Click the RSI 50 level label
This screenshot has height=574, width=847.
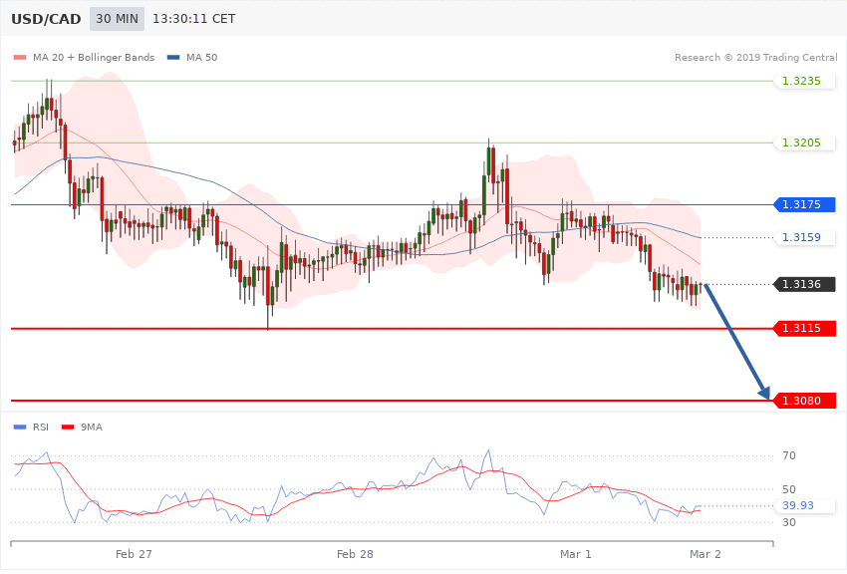click(x=789, y=489)
